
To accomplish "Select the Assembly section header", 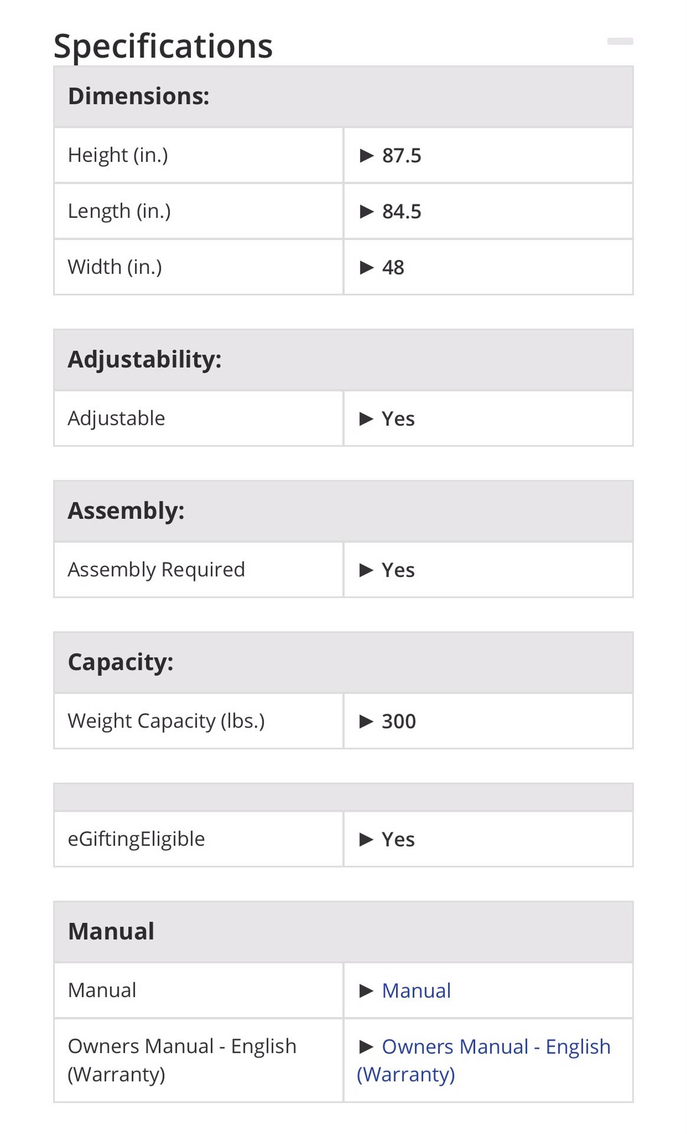I will pyautogui.click(x=343, y=511).
